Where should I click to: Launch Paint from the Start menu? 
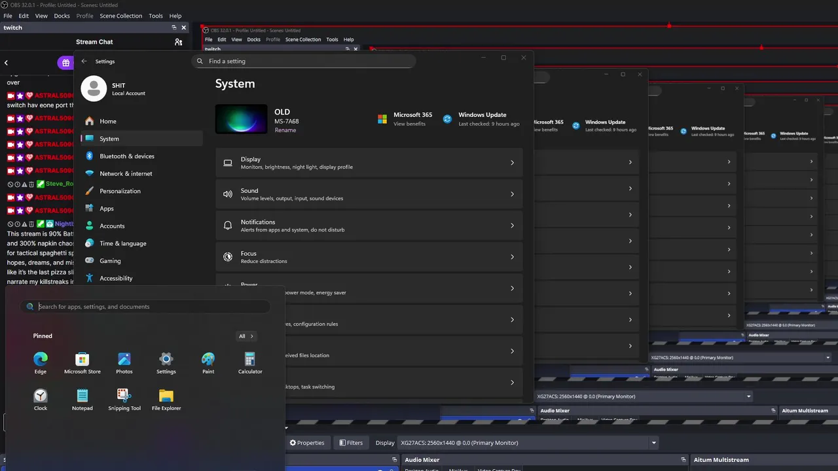208,363
